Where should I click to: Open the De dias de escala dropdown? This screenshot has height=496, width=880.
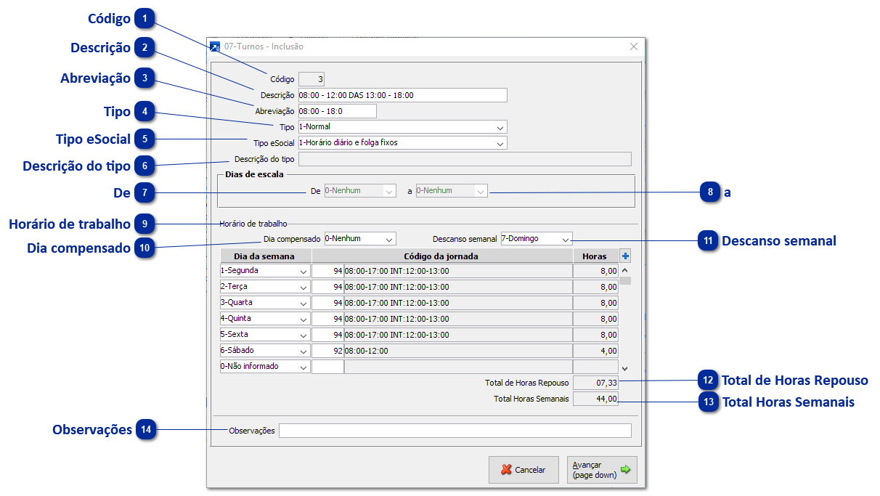(360, 191)
